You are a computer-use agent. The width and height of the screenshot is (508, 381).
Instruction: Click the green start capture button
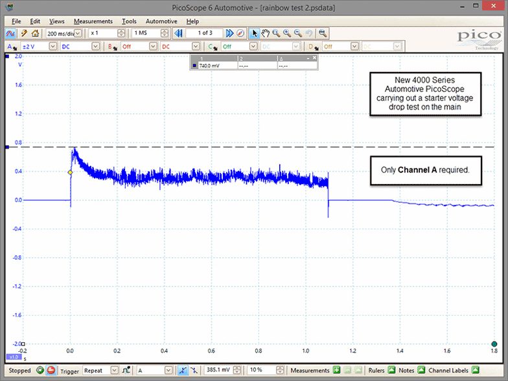click(x=40, y=370)
